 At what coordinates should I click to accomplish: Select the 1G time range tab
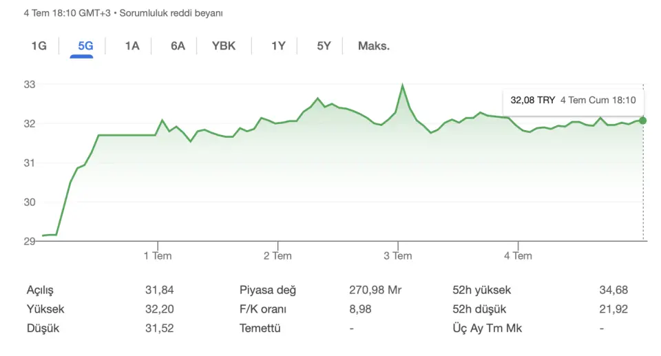[x=39, y=45]
